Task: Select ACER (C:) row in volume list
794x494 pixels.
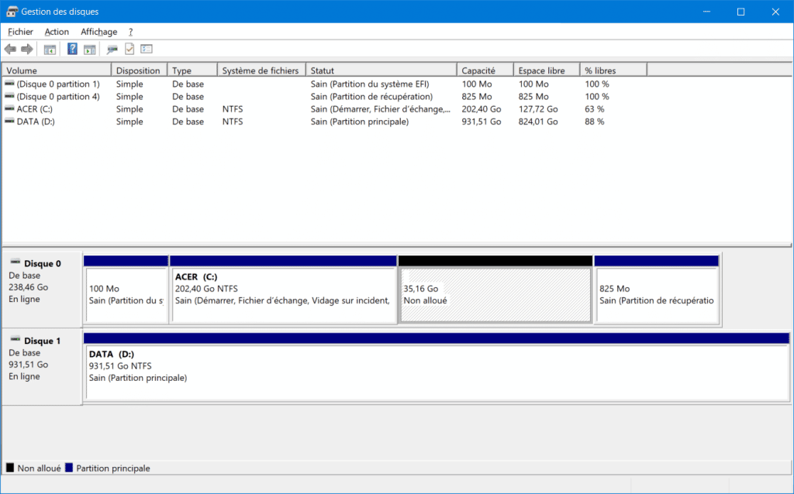Action: 36,109
